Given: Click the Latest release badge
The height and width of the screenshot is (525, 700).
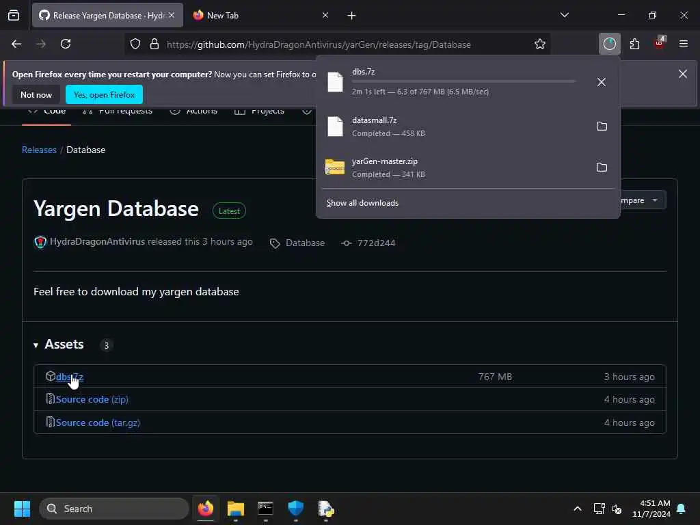Looking at the screenshot, I should (229, 211).
